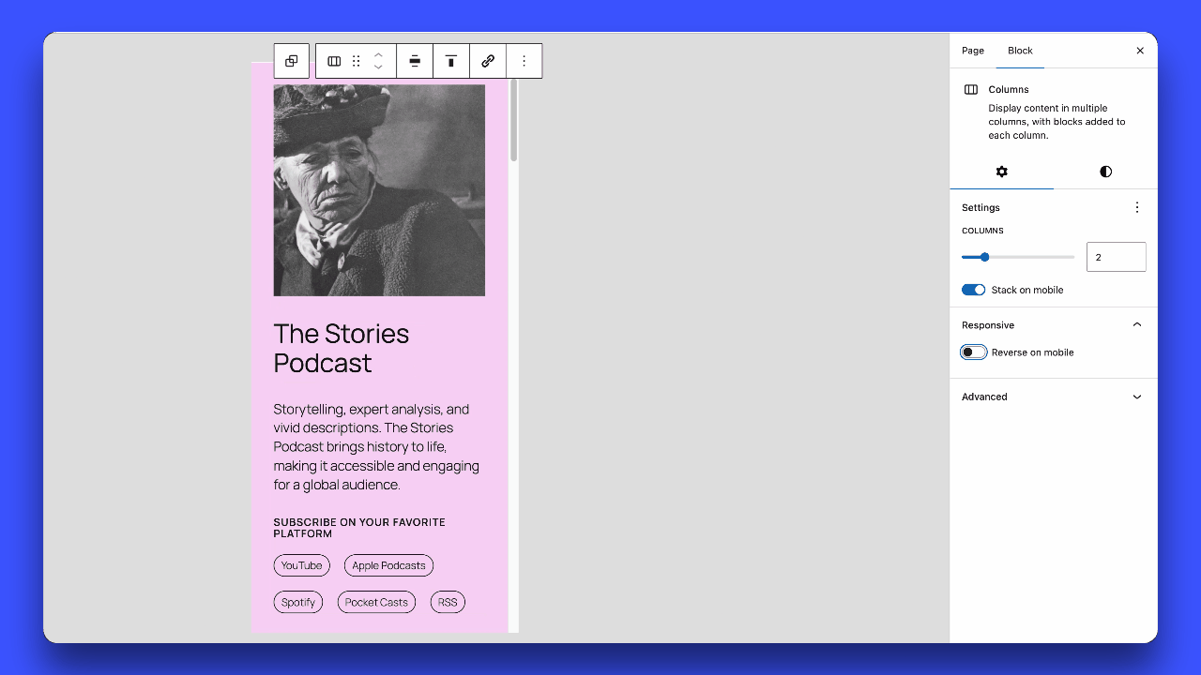This screenshot has width=1201, height=675.
Task: Select the Settings gear tab
Action: click(x=1001, y=172)
